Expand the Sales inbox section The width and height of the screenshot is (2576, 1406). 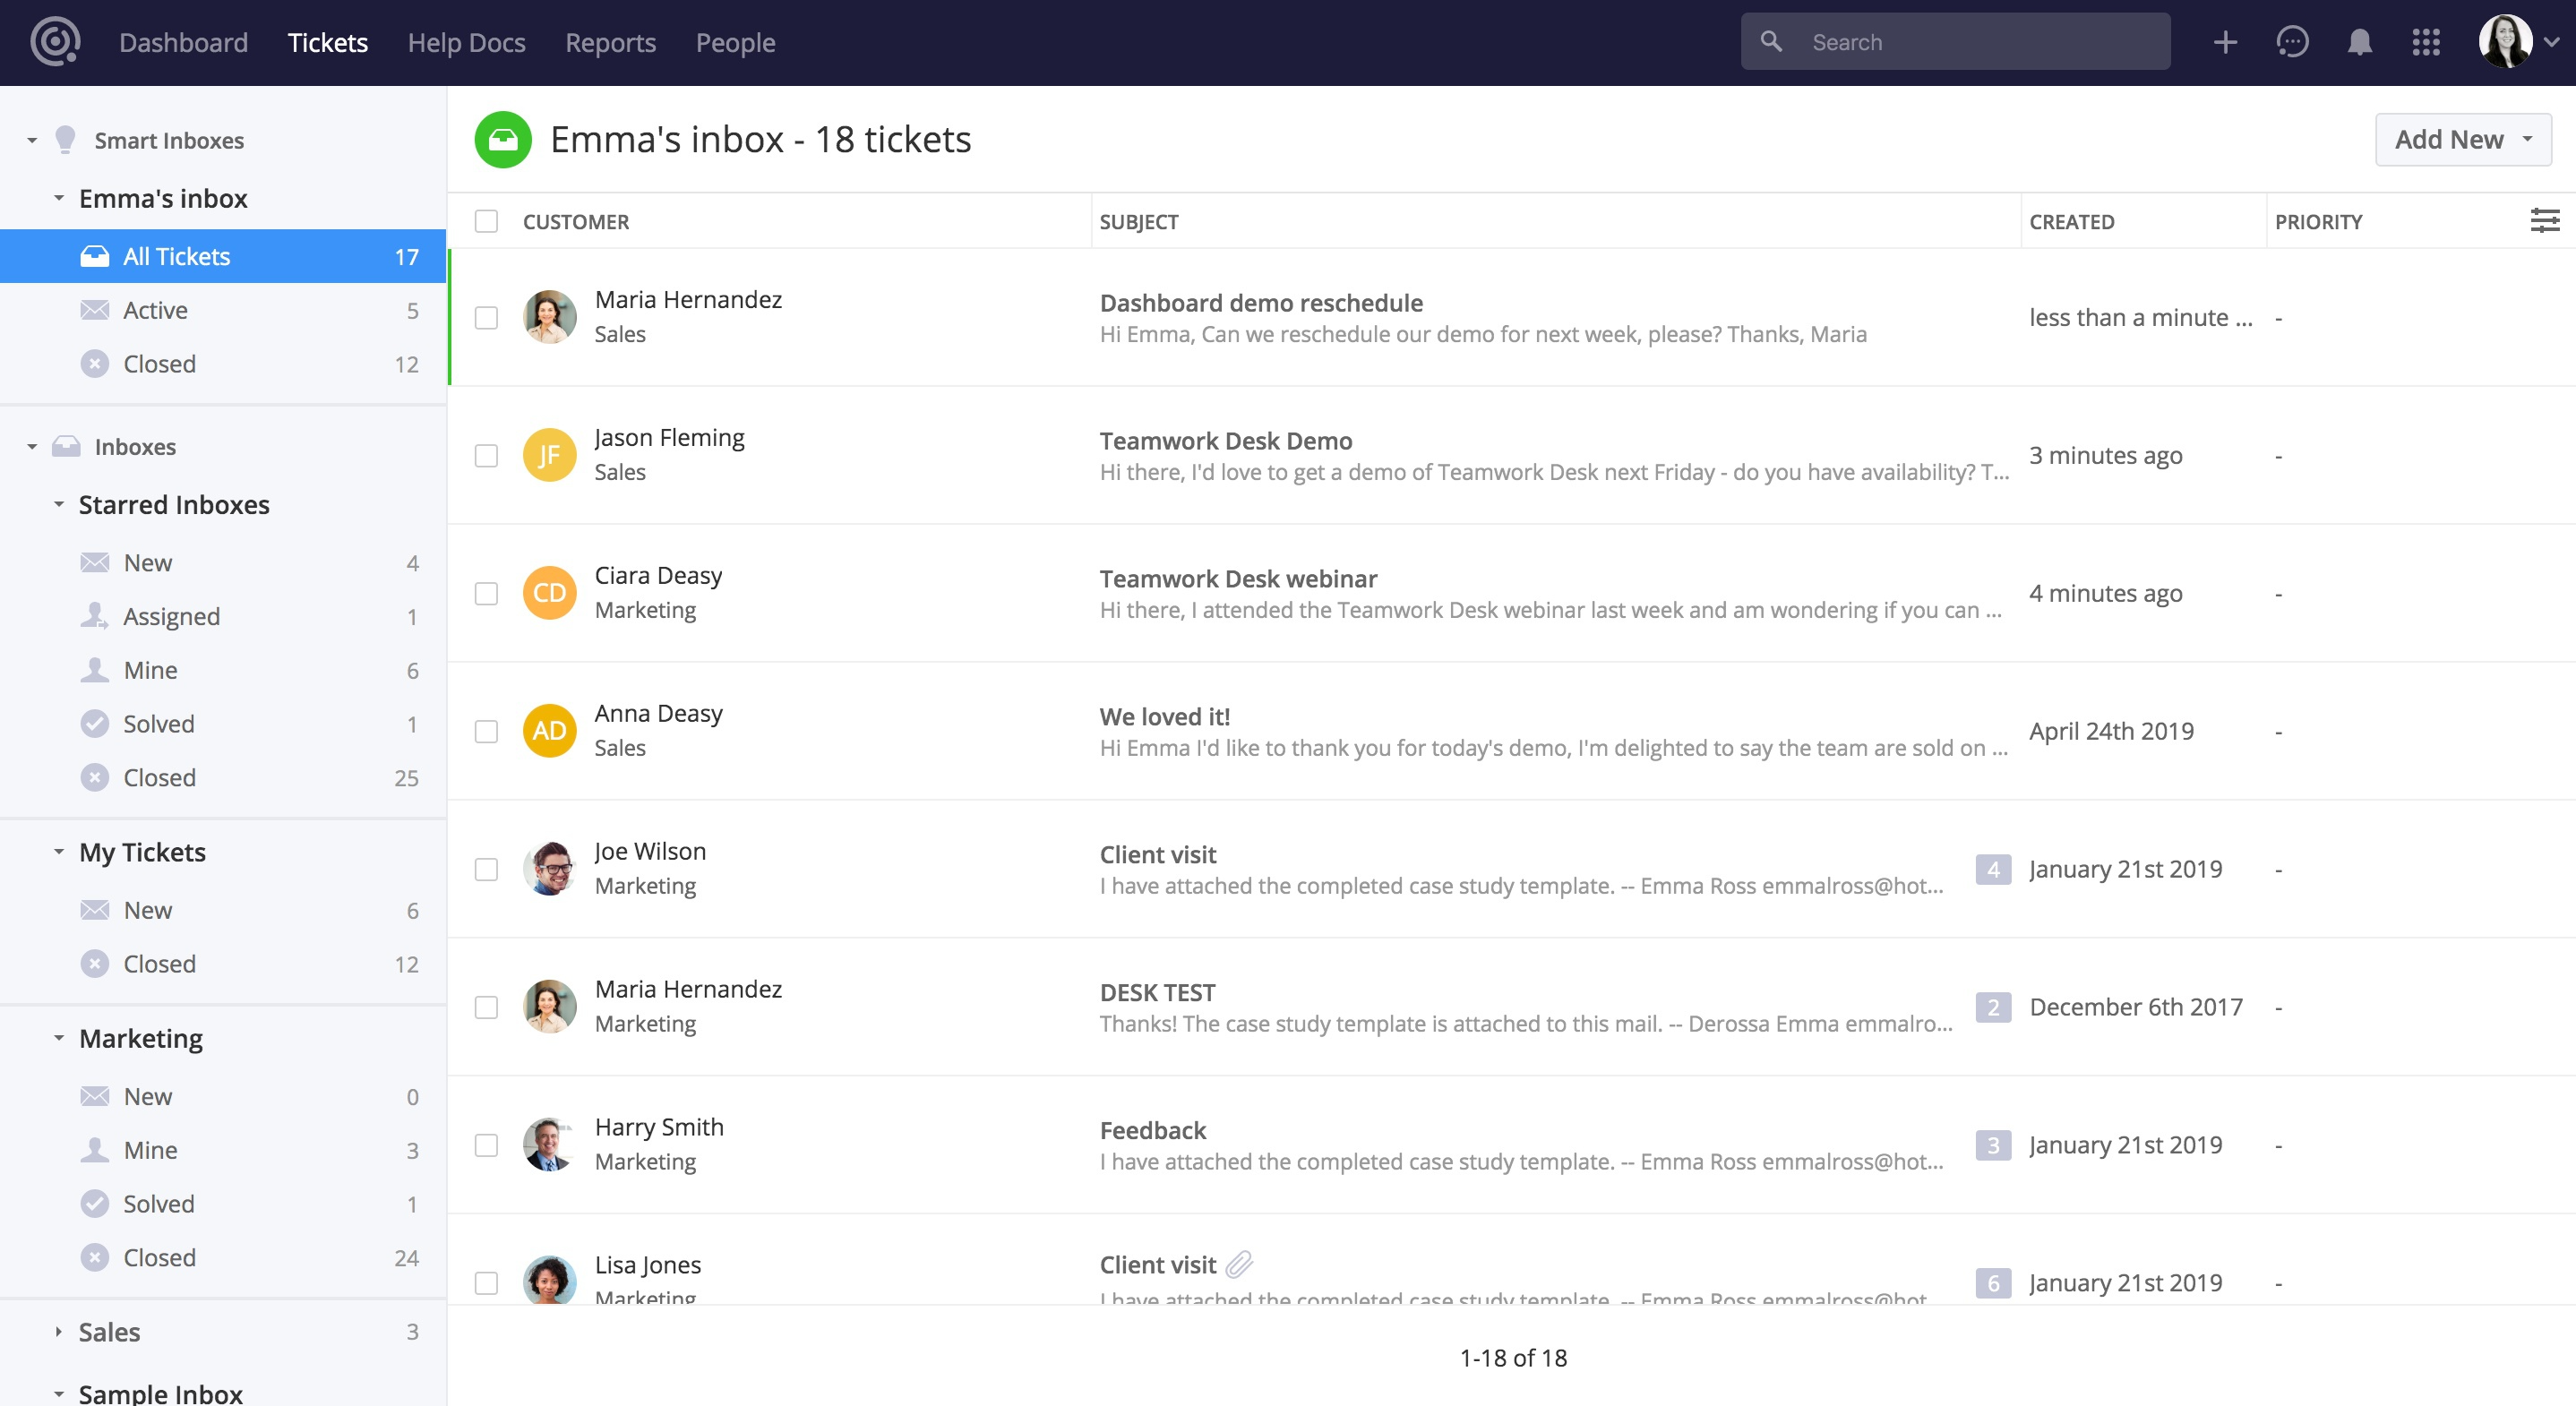(59, 1332)
